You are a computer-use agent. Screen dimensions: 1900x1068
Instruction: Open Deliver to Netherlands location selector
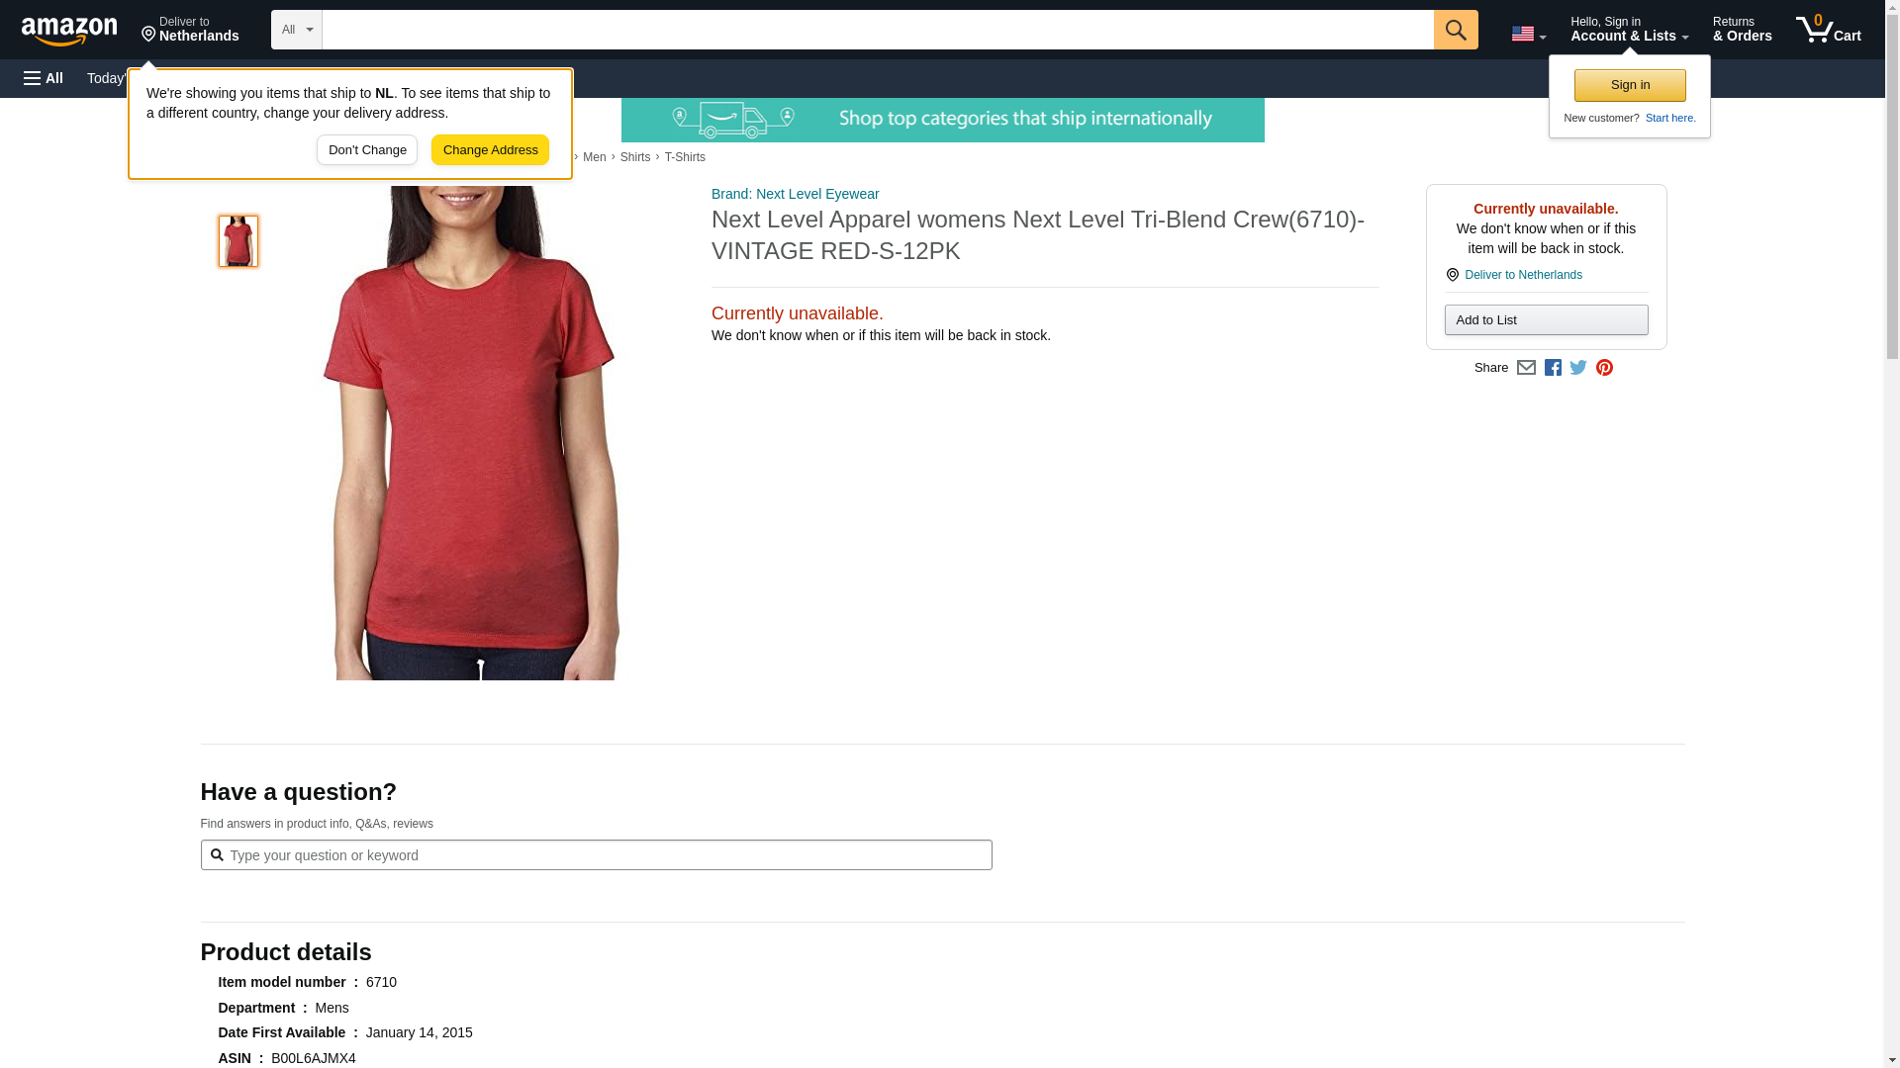point(190,30)
